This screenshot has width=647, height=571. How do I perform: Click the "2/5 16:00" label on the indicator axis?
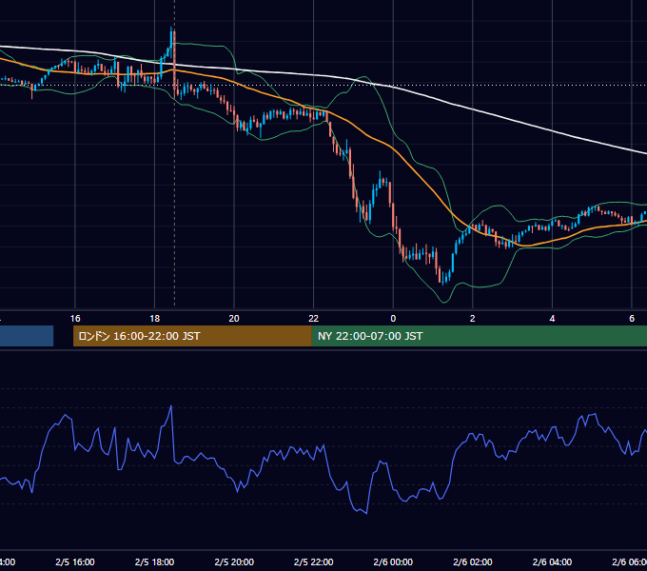[x=75, y=561]
